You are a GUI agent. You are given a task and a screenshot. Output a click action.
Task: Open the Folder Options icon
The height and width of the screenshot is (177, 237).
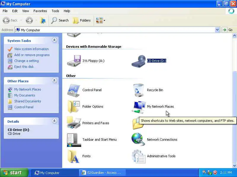coord(73,106)
